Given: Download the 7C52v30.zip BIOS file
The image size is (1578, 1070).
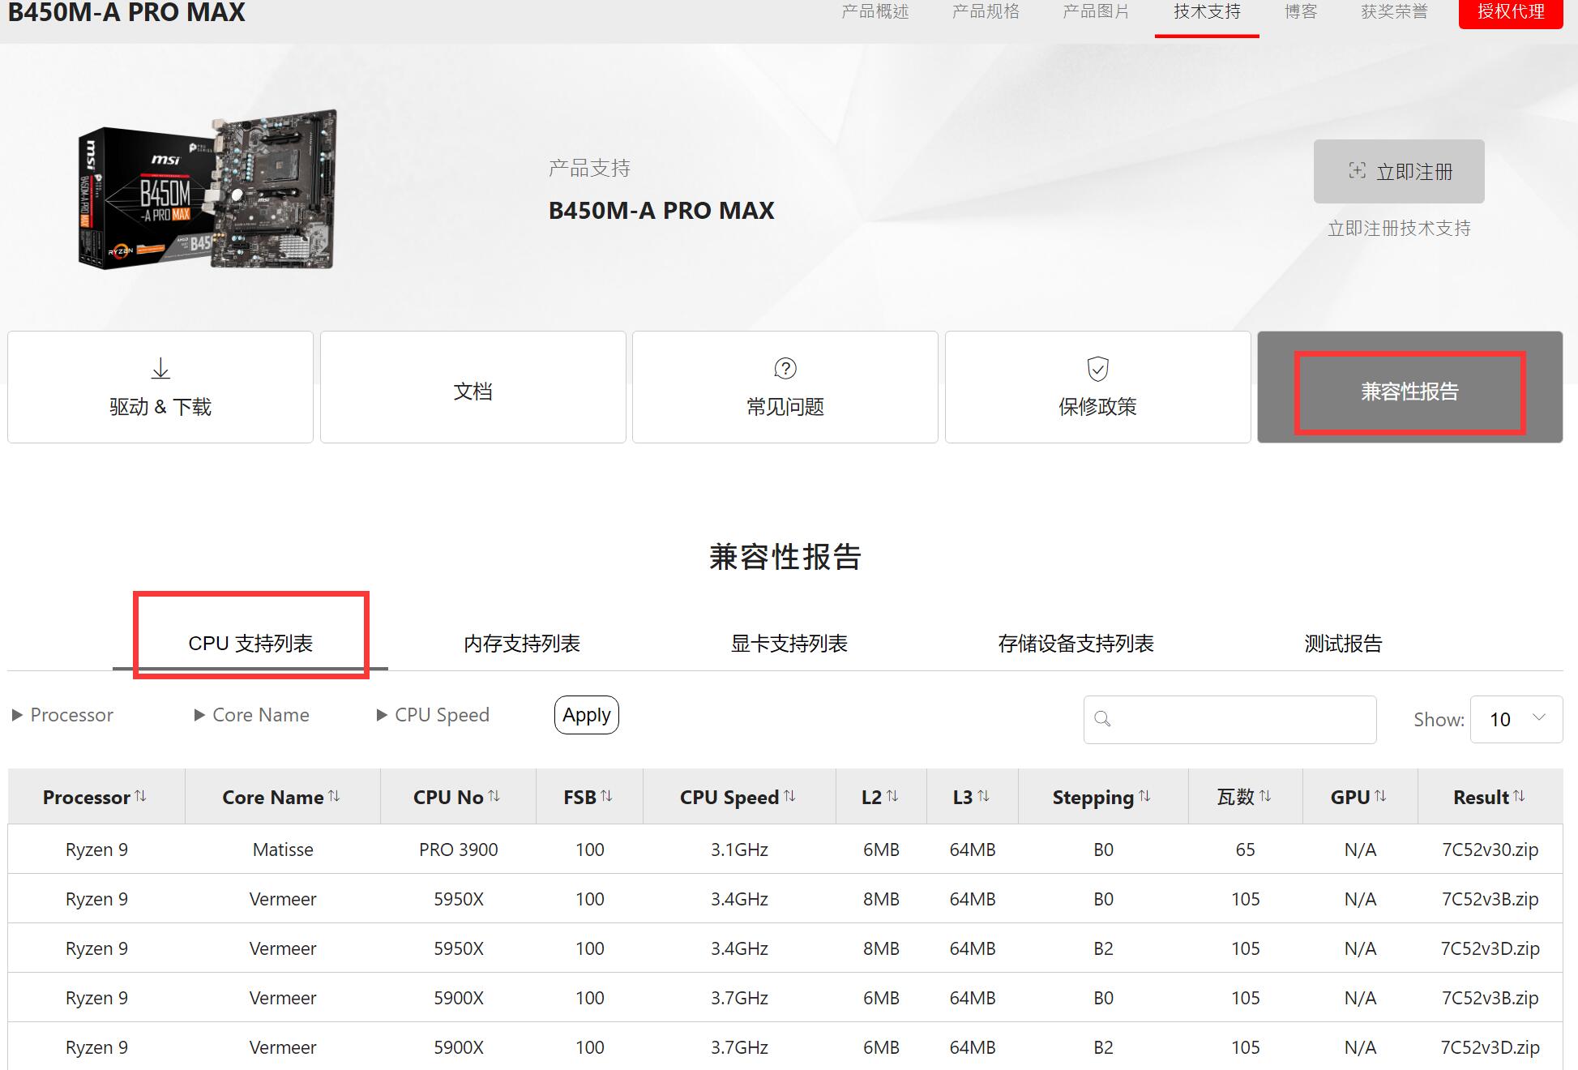Looking at the screenshot, I should coord(1490,850).
